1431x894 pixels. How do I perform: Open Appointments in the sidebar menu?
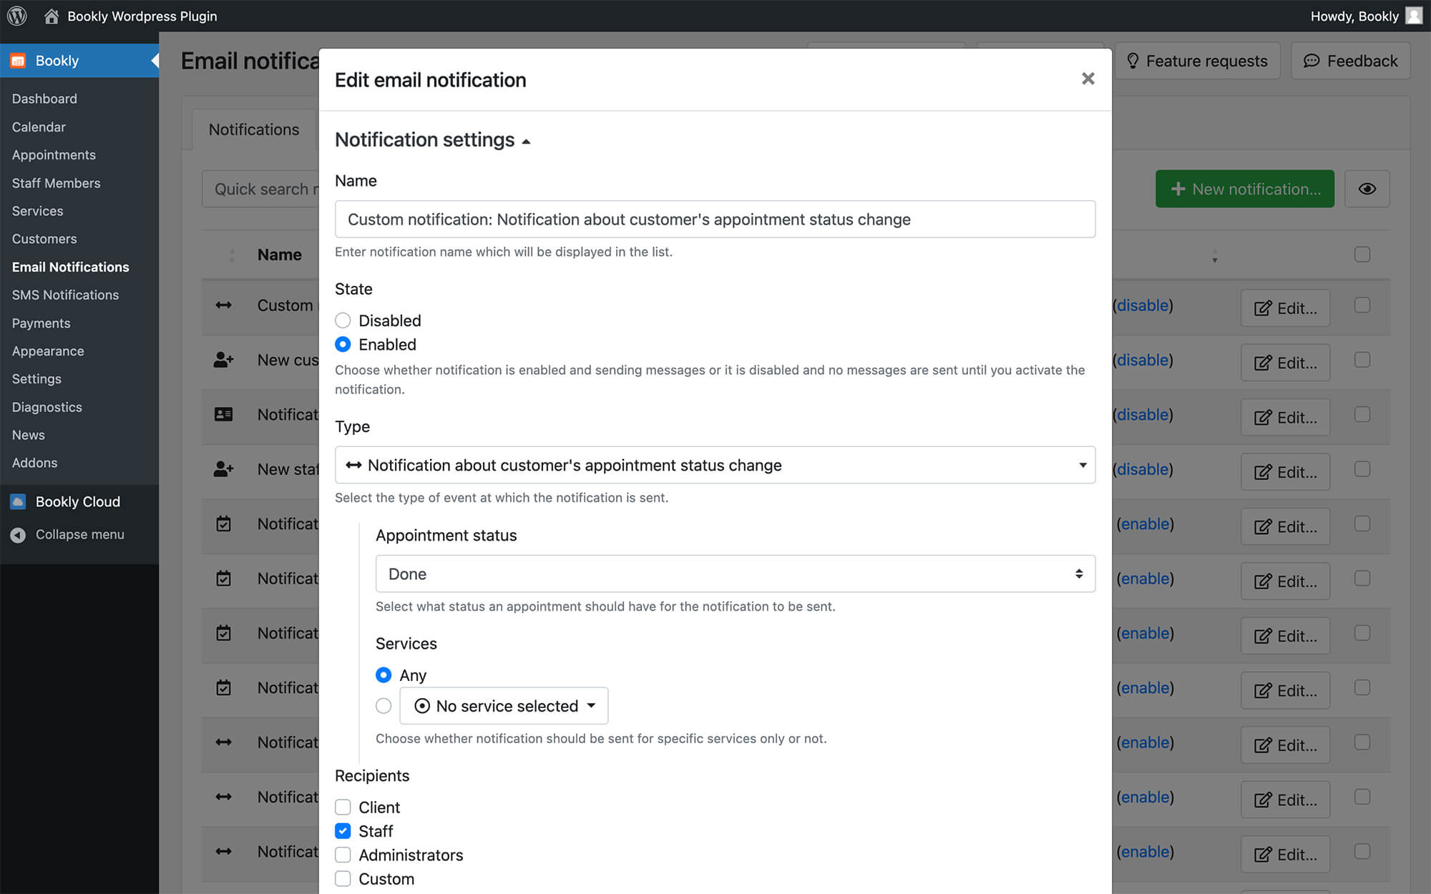coord(54,154)
